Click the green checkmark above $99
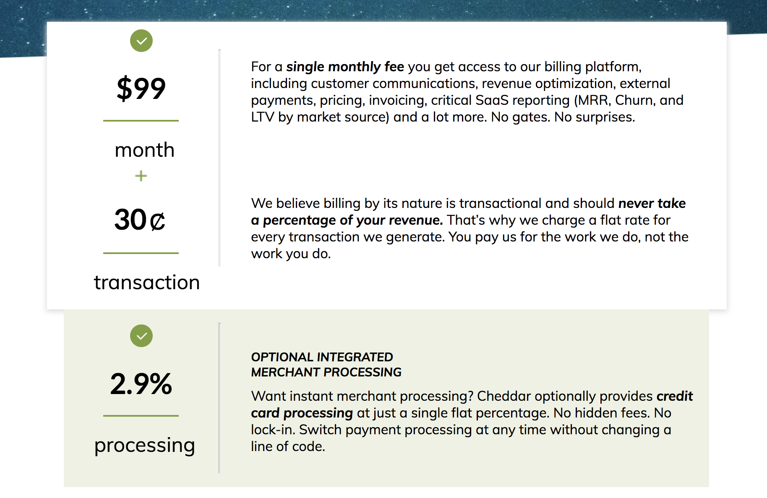Screen dimensions: 767x498 tap(141, 41)
